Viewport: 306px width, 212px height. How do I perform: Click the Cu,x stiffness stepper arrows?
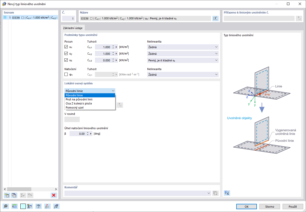pyautogui.click(x=113, y=47)
